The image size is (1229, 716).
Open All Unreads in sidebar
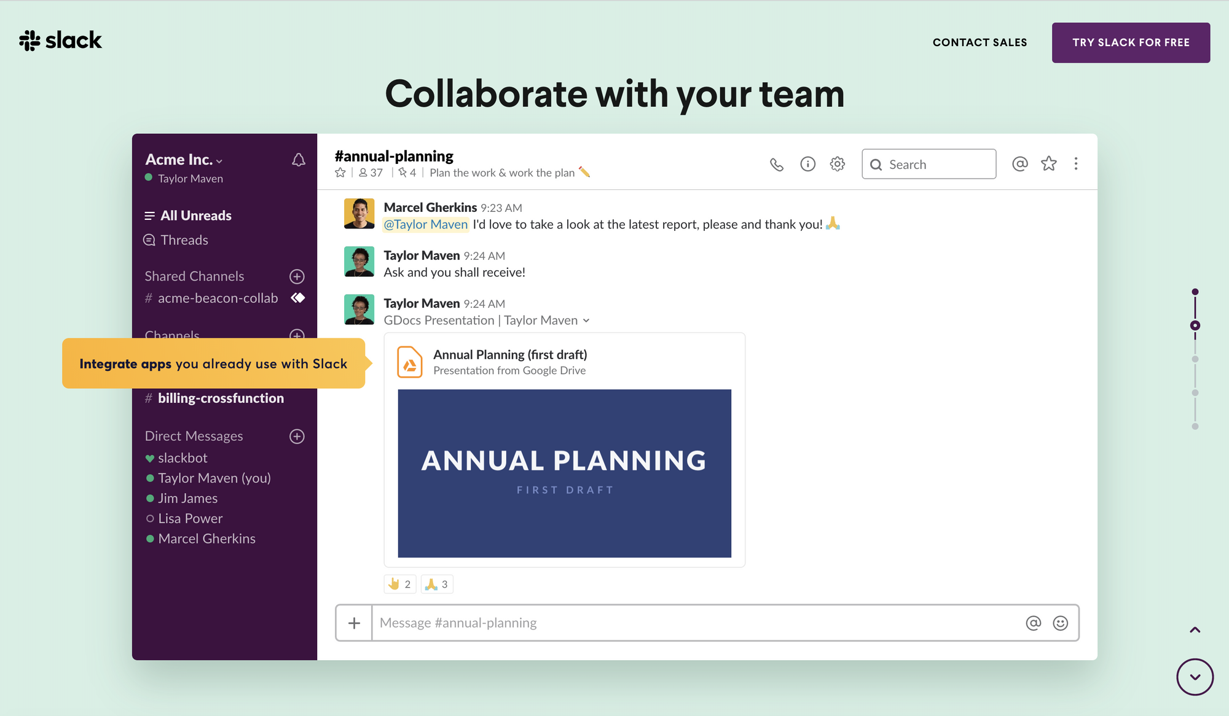(195, 216)
